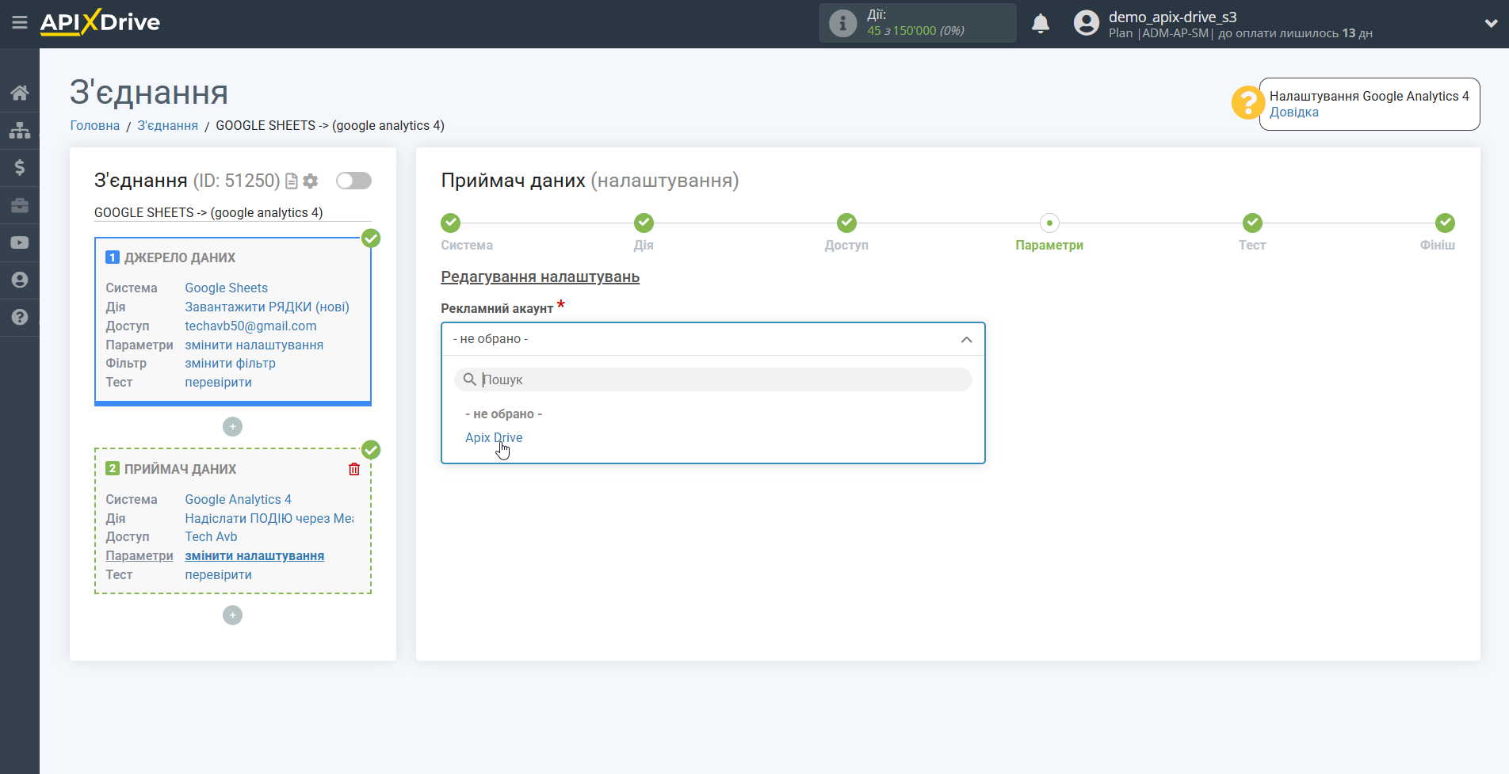The height and width of the screenshot is (774, 1509).
Task: Open the connection settings gear icon
Action: point(311,181)
